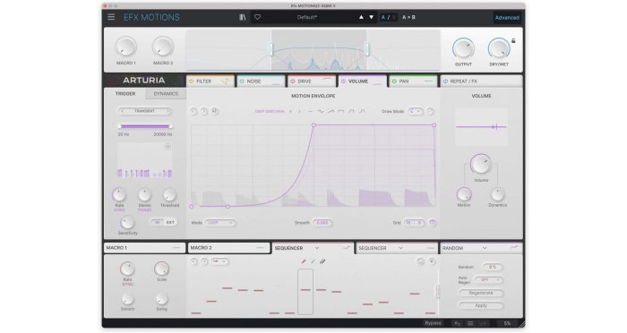Click the Bypass button
This screenshot has height=333, width=627.
[x=433, y=323]
